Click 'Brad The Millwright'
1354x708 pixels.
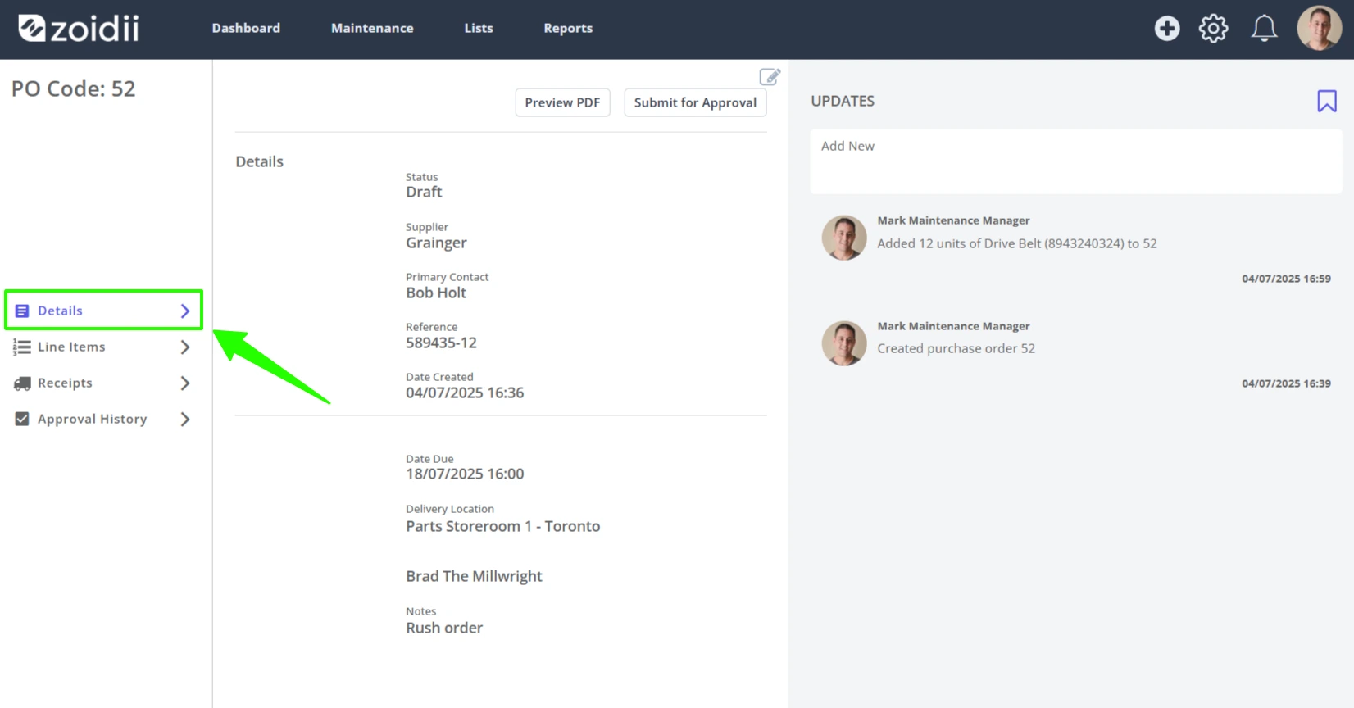tap(474, 576)
